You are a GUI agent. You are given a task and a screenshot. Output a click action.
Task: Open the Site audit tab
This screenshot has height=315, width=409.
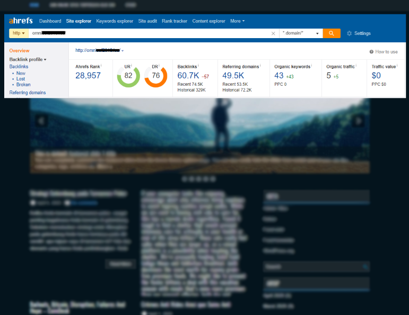click(148, 21)
